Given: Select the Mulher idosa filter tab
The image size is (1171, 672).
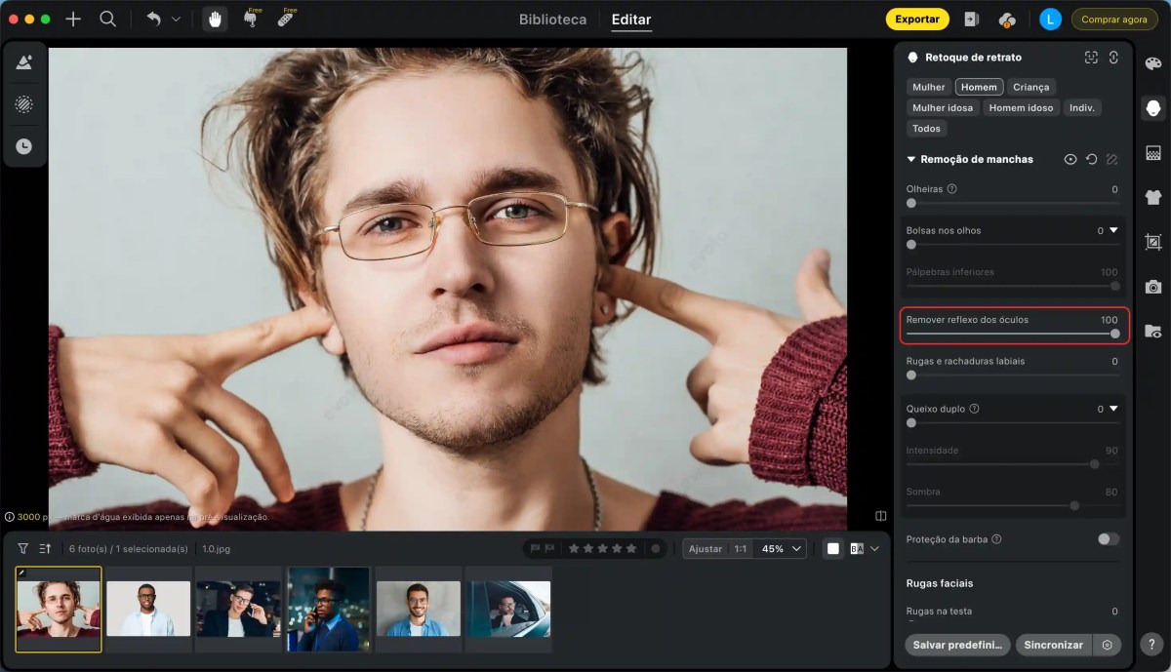Looking at the screenshot, I should pos(942,107).
